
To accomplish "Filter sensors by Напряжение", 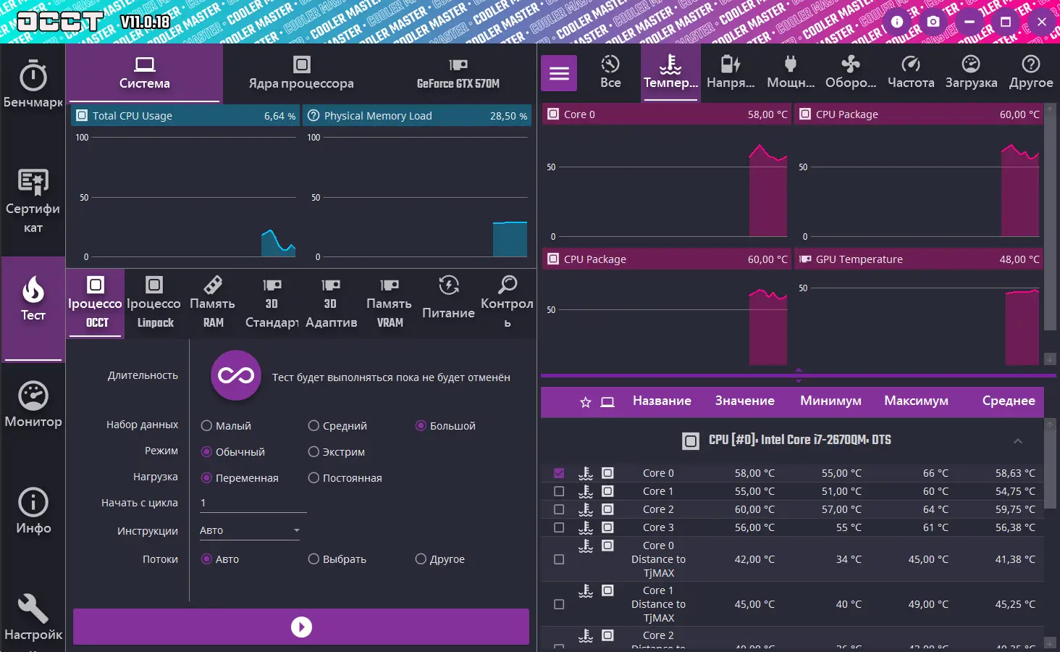I will [731, 72].
